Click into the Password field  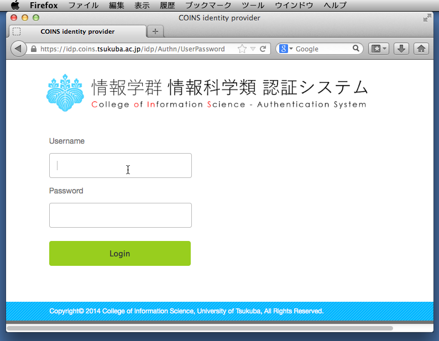tap(120, 216)
